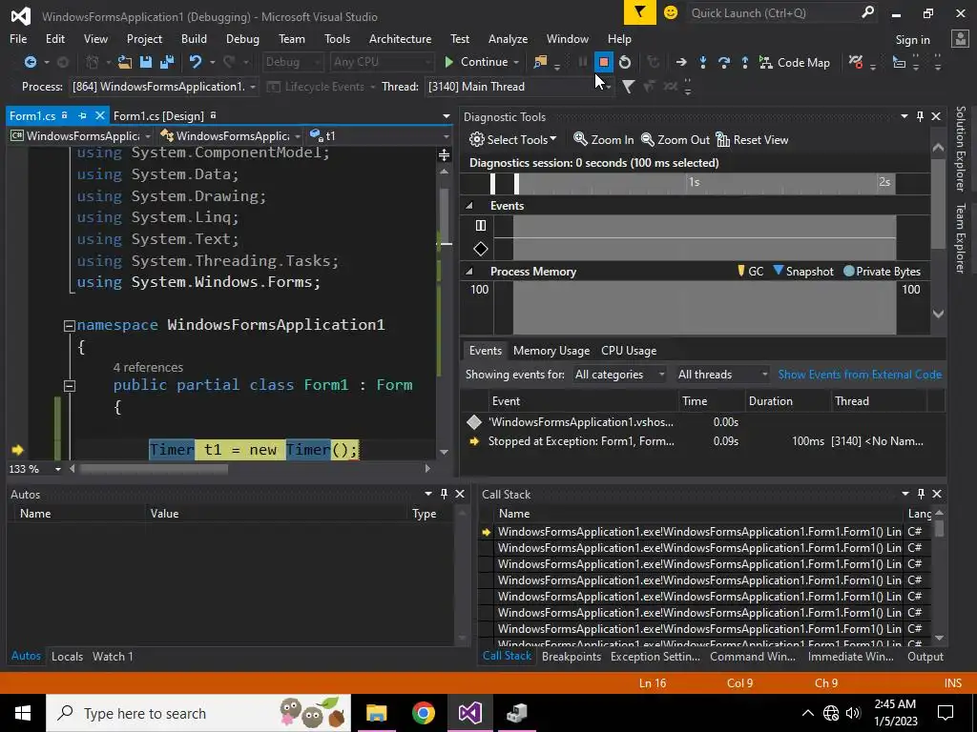Toggle auto-hide pin on Autos panel
Screen dimensions: 977x732
(x=444, y=494)
